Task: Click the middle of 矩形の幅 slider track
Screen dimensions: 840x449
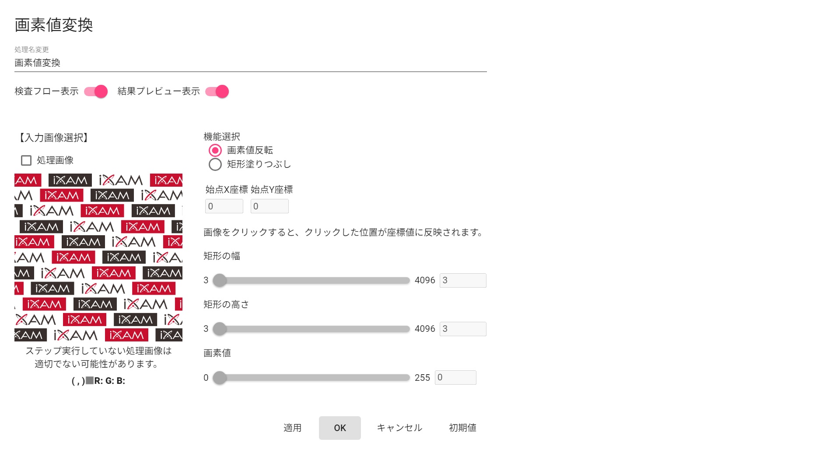Action: click(x=311, y=280)
